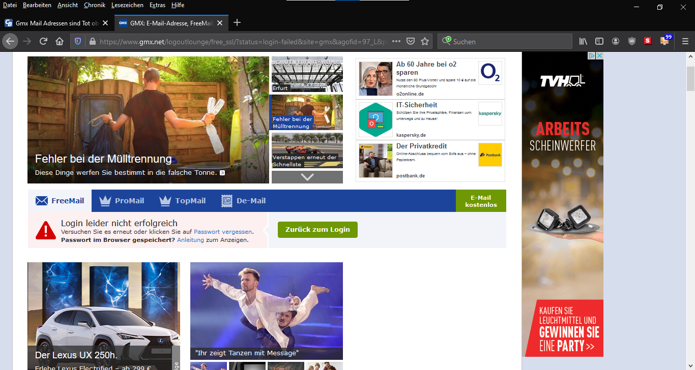Open the Extras menu

pyautogui.click(x=157, y=5)
